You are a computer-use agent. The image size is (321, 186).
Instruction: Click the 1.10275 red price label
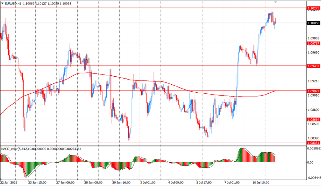313,8
